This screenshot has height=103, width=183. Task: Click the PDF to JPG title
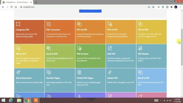click(x=21, y=54)
